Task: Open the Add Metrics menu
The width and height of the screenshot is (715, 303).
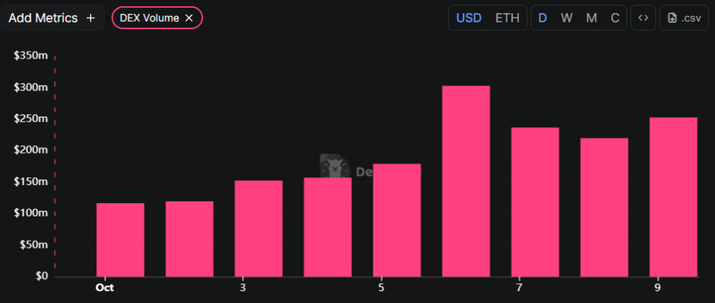Action: click(52, 18)
